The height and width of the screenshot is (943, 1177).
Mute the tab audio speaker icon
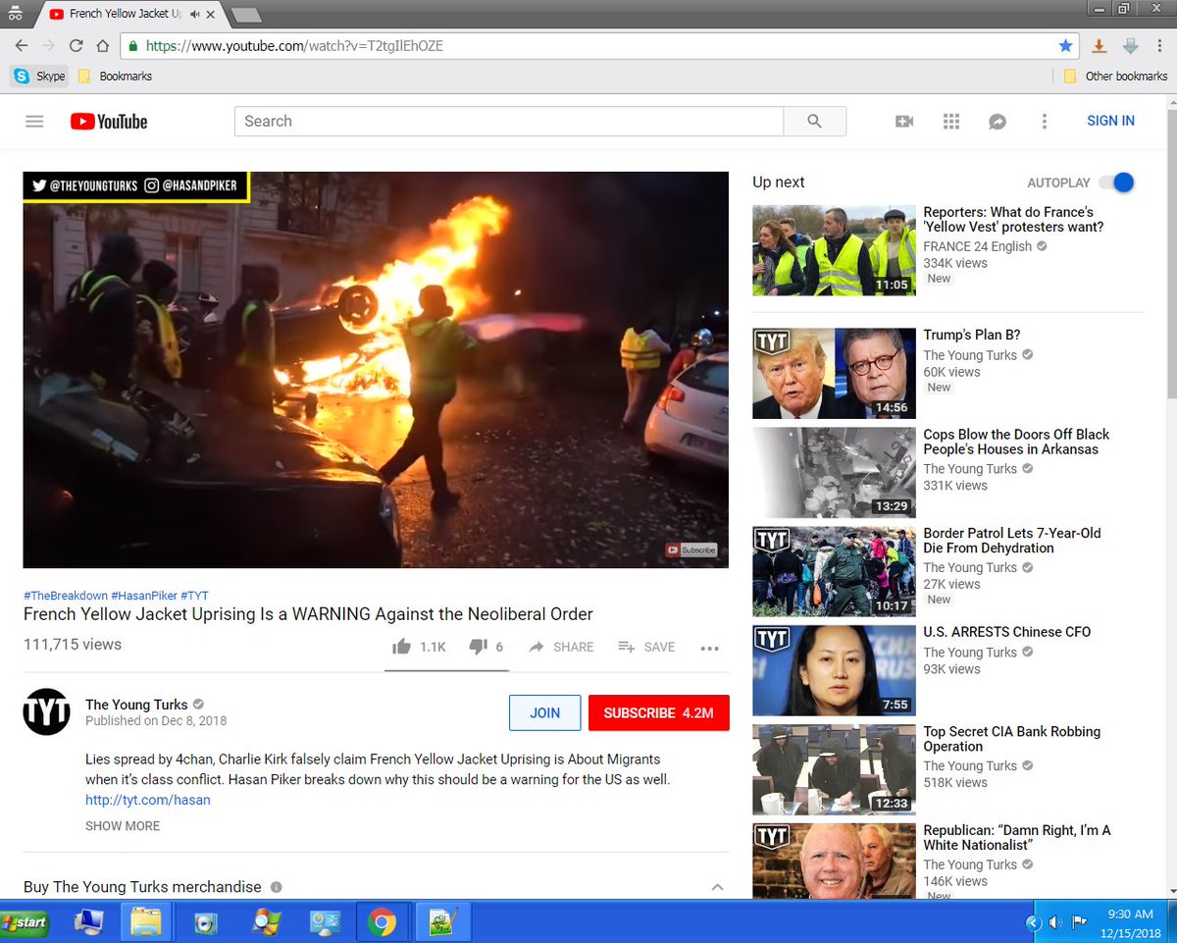click(x=197, y=15)
